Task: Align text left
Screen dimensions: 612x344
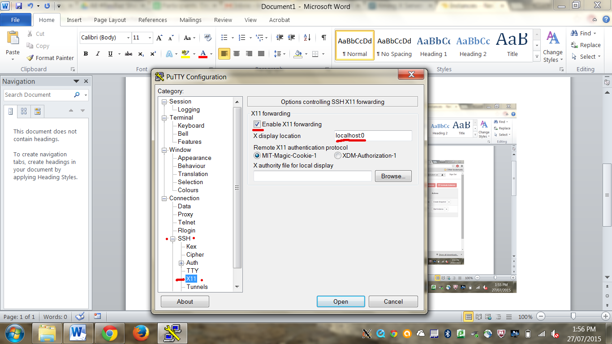Action: point(224,54)
